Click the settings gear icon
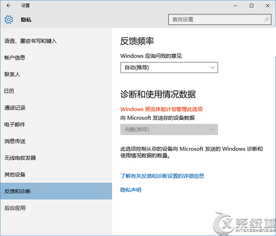Screen dimensions: 276x236 pos(9,19)
